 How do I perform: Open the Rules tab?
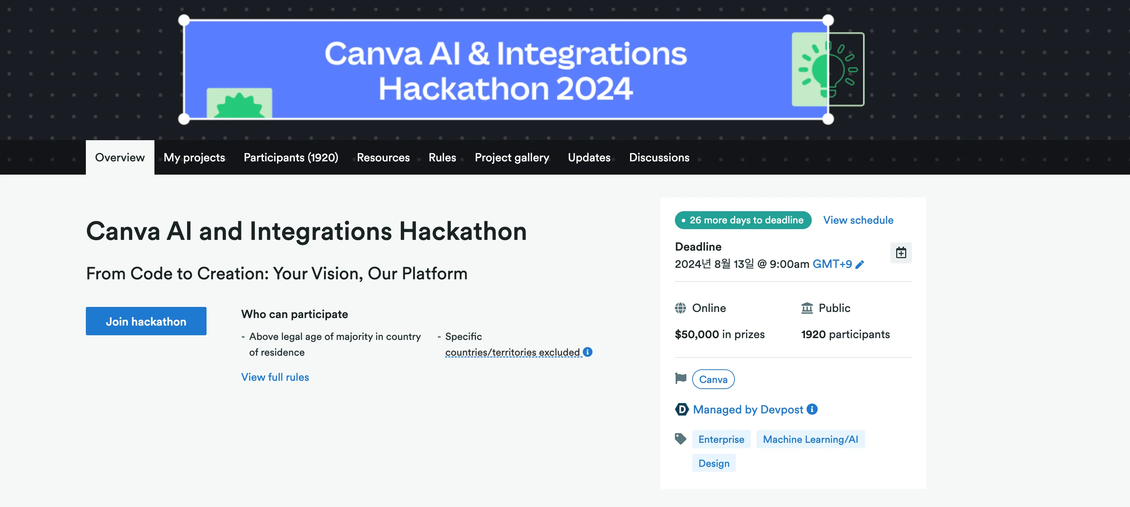[442, 158]
